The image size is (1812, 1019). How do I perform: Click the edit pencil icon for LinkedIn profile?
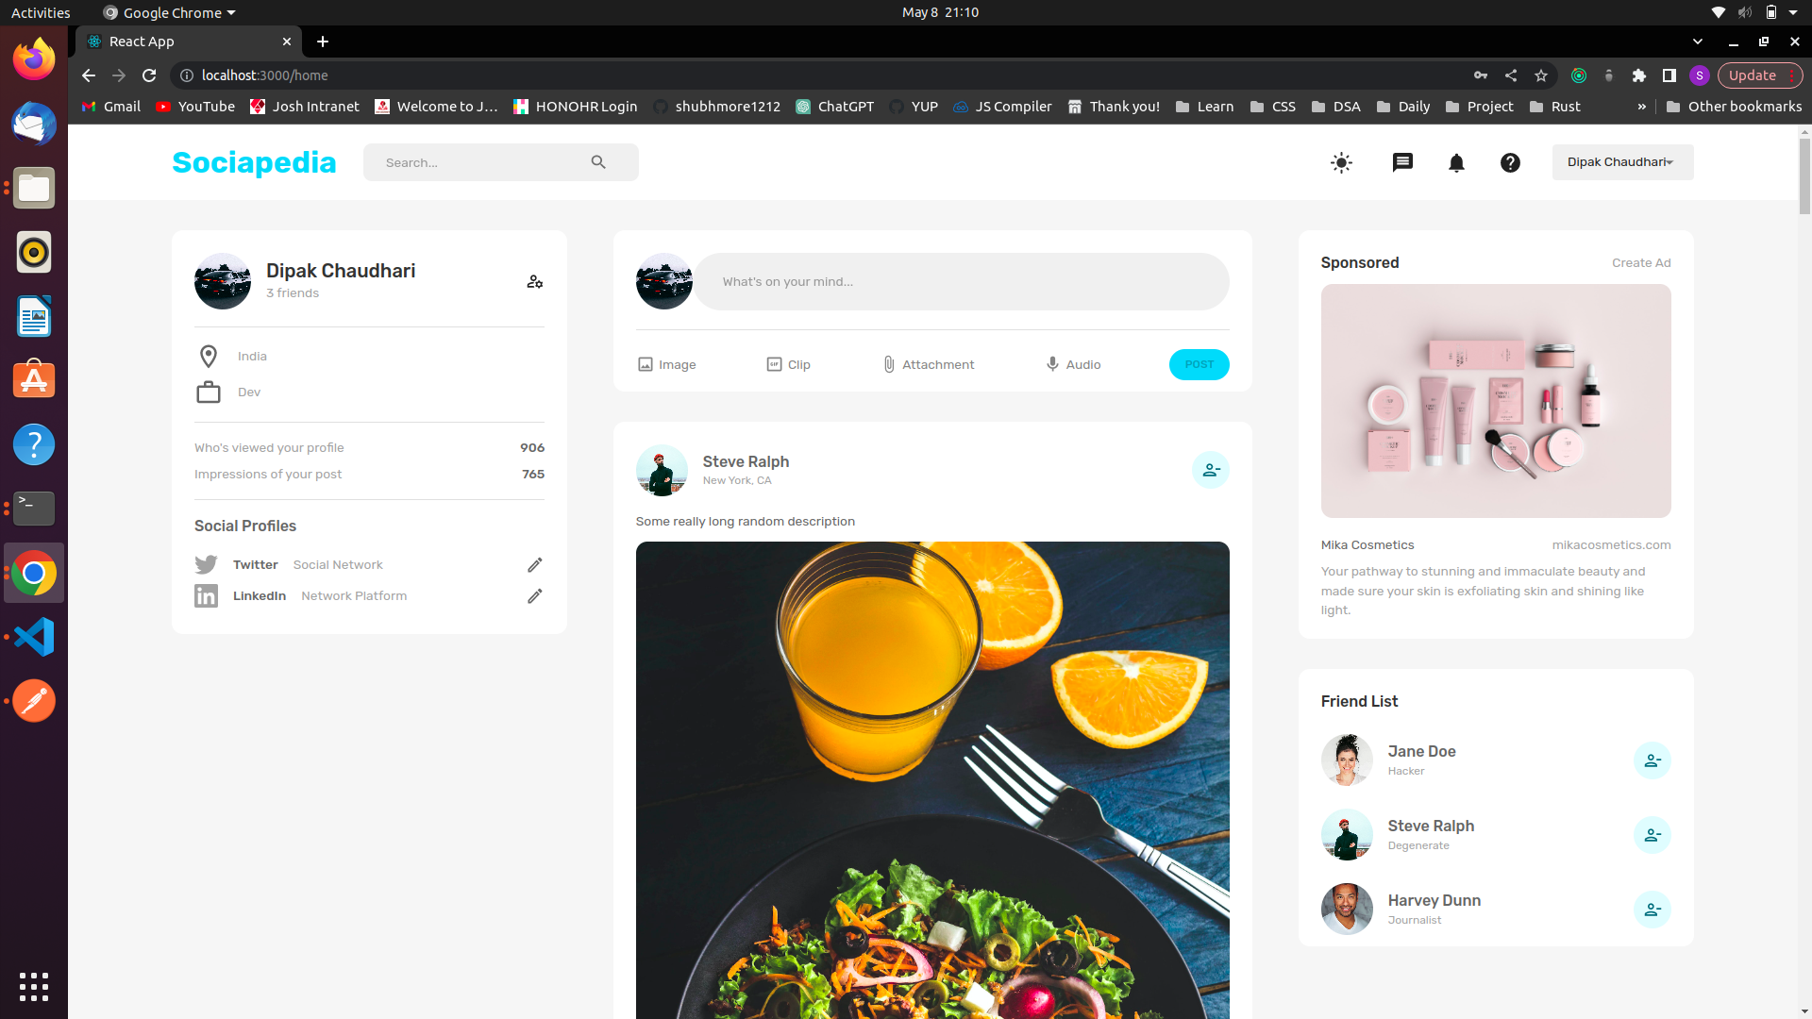(534, 596)
